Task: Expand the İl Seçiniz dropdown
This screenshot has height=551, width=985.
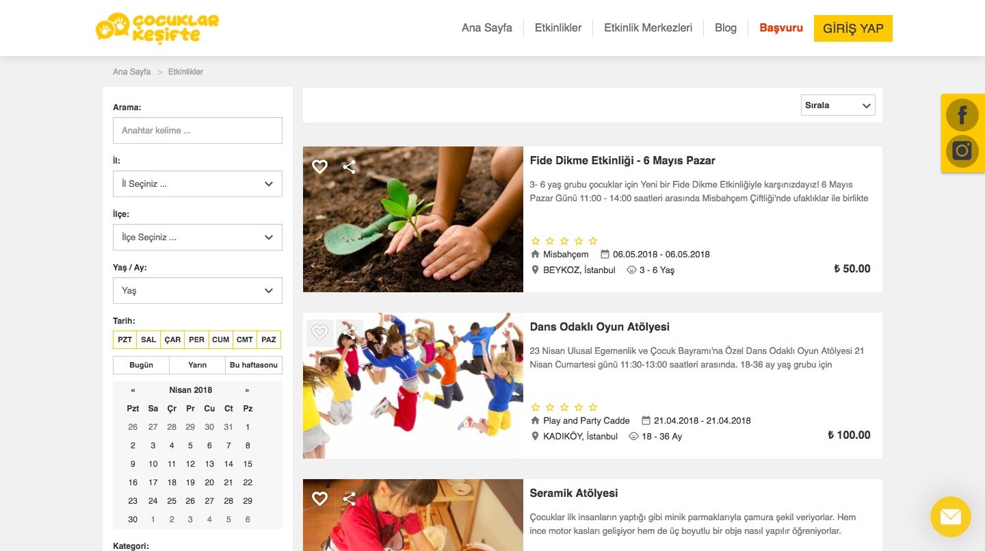Action: (x=198, y=183)
